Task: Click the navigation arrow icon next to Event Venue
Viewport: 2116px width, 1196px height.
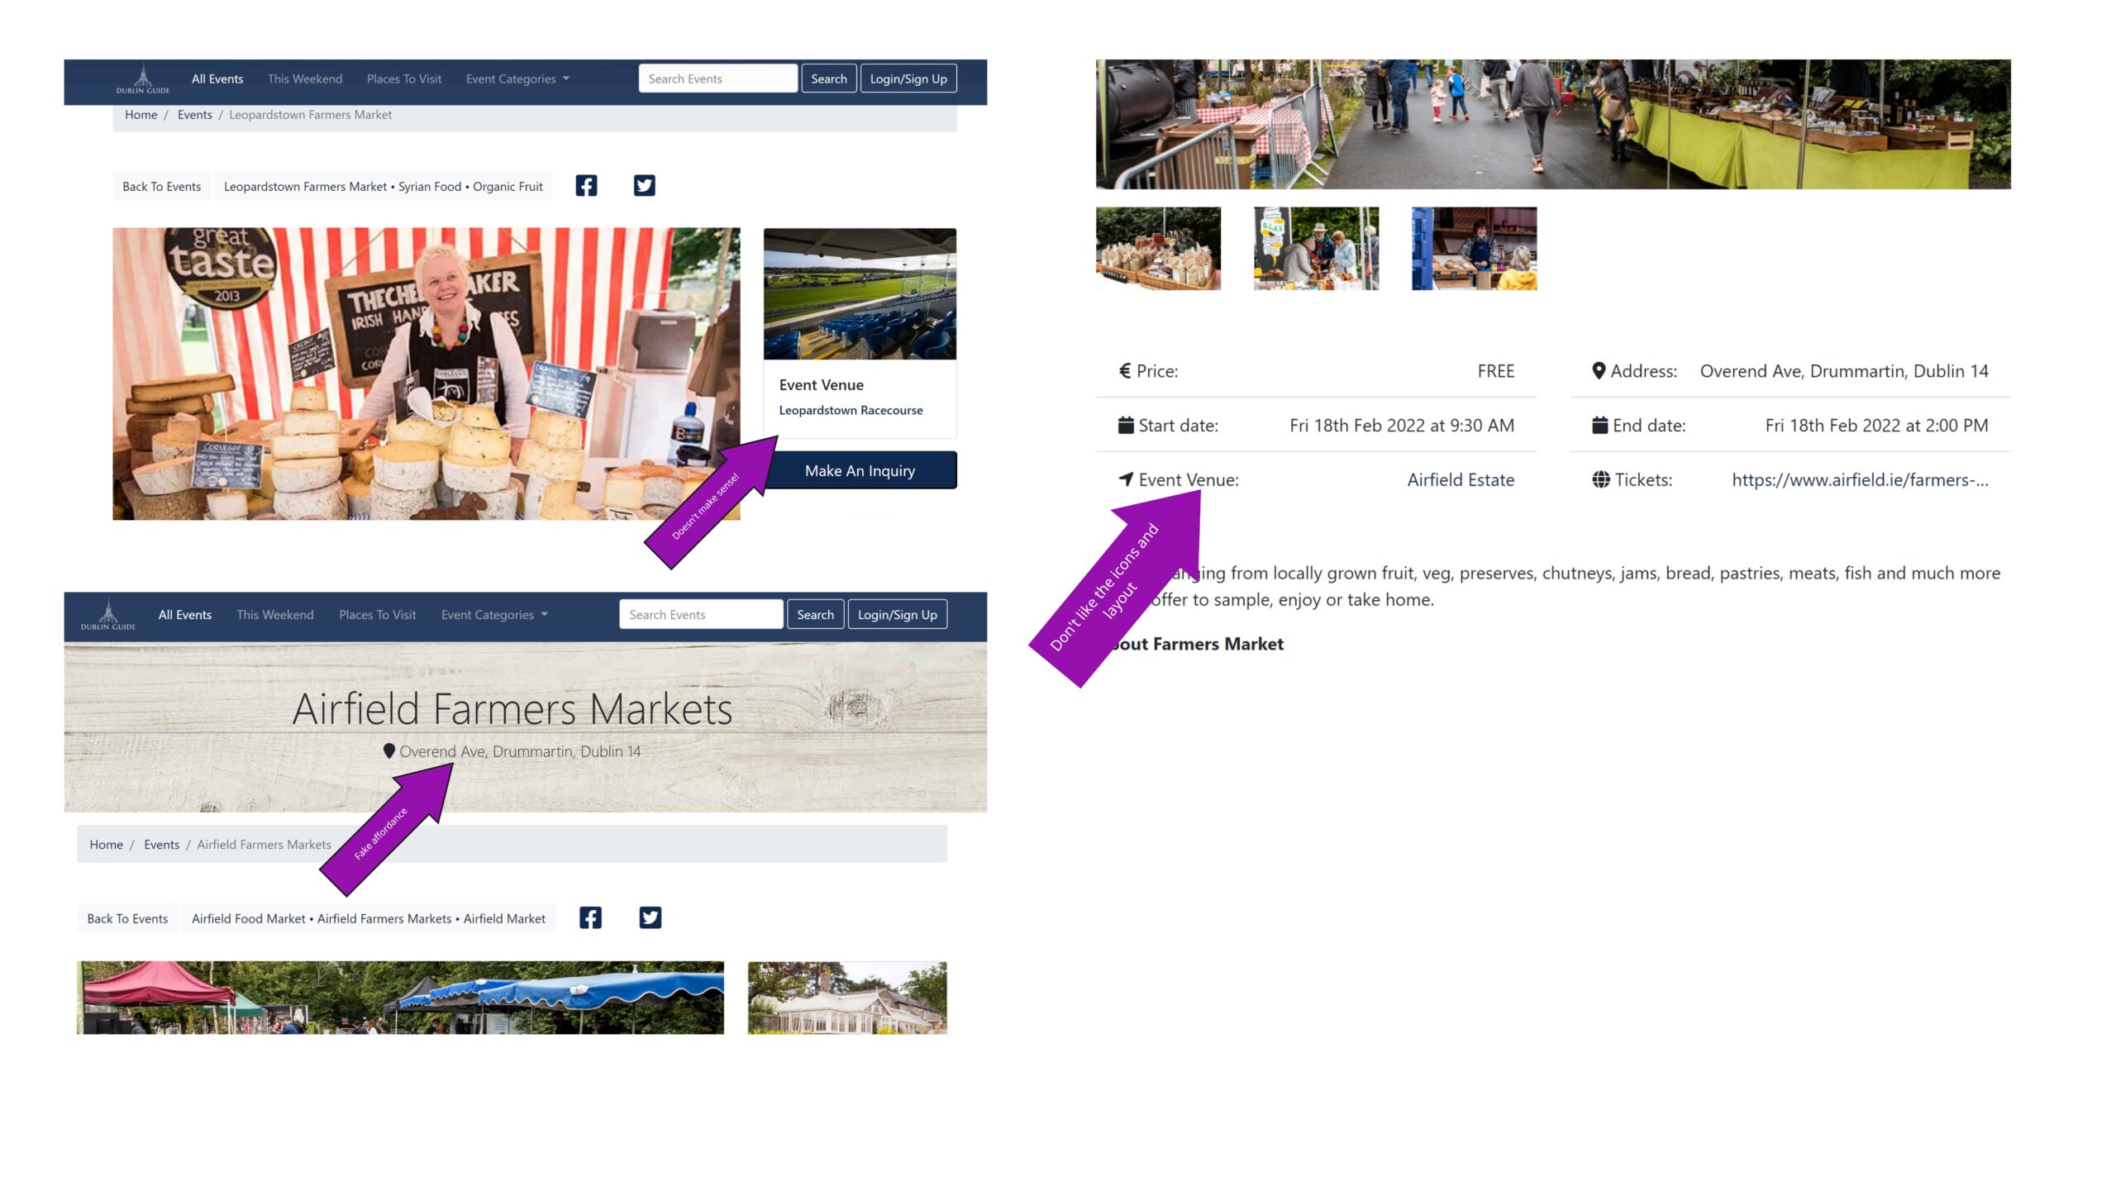Action: (x=1125, y=478)
